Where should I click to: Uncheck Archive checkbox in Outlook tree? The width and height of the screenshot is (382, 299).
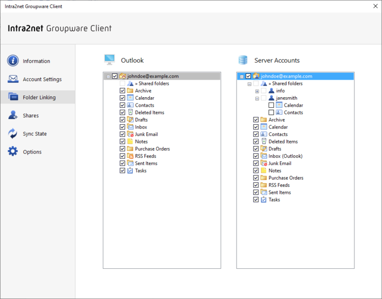tap(123, 91)
